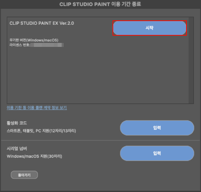Click the 활성화 코드 heading
The width and height of the screenshot is (201, 192).
pyautogui.click(x=17, y=123)
